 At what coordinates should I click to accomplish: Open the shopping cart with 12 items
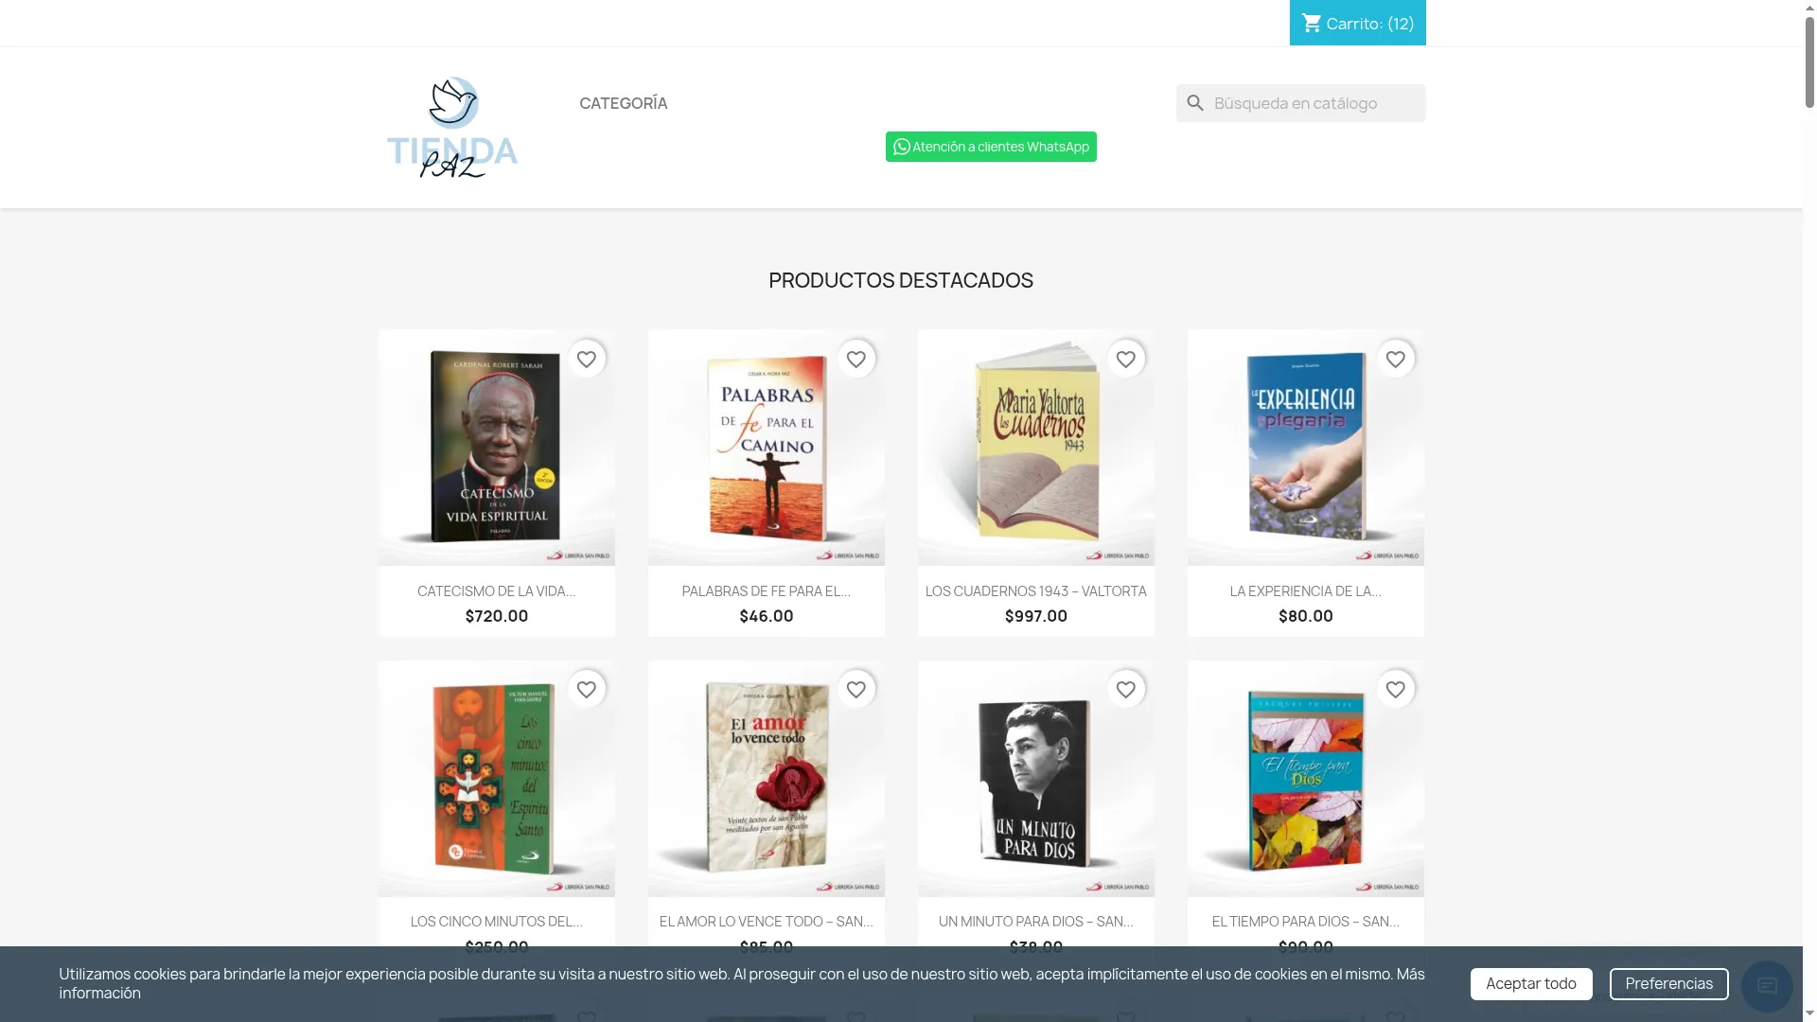tap(1357, 23)
